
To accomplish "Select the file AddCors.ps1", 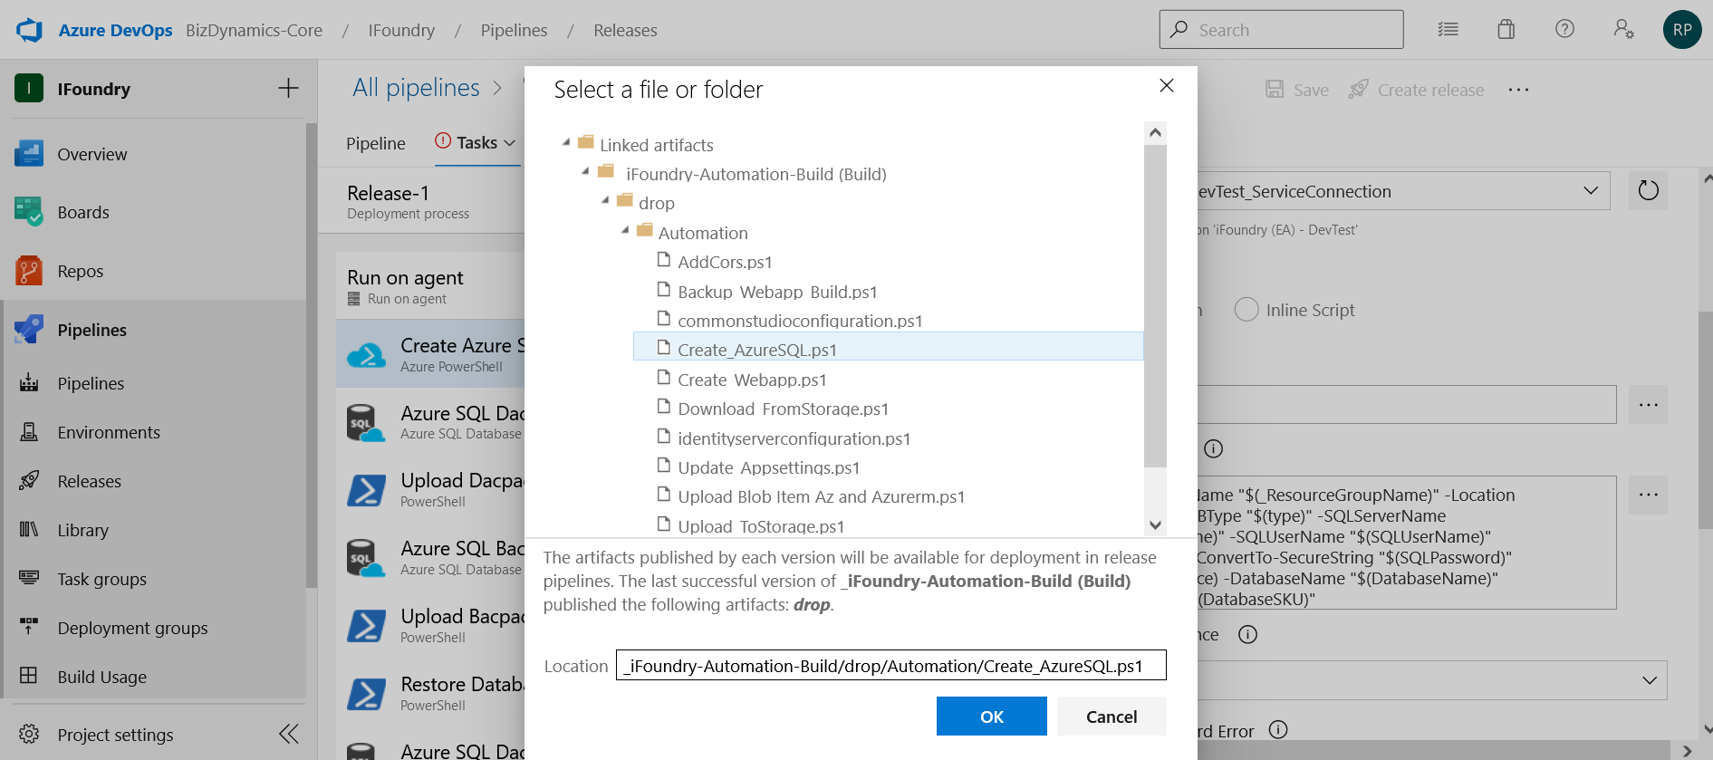I will 725,262.
